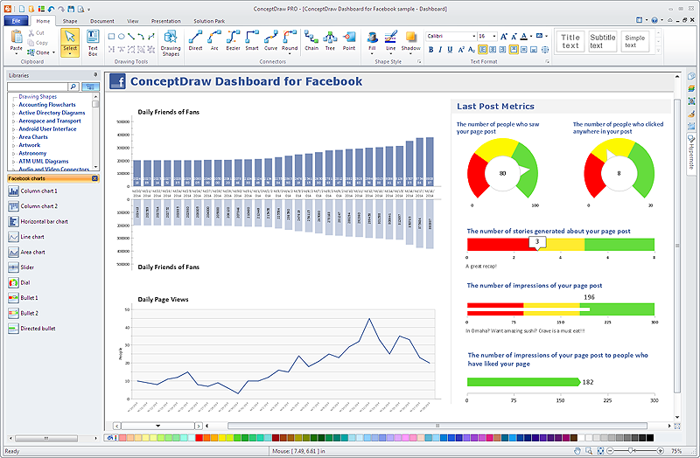Click the Tree connector mode icon
Viewport: 700px width, 458px height.
[330, 40]
